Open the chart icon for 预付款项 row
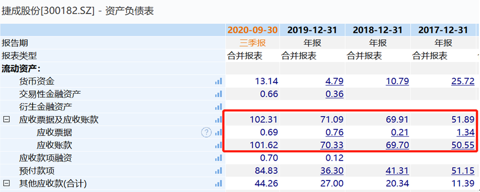The width and height of the screenshot is (480, 192). click(x=218, y=171)
